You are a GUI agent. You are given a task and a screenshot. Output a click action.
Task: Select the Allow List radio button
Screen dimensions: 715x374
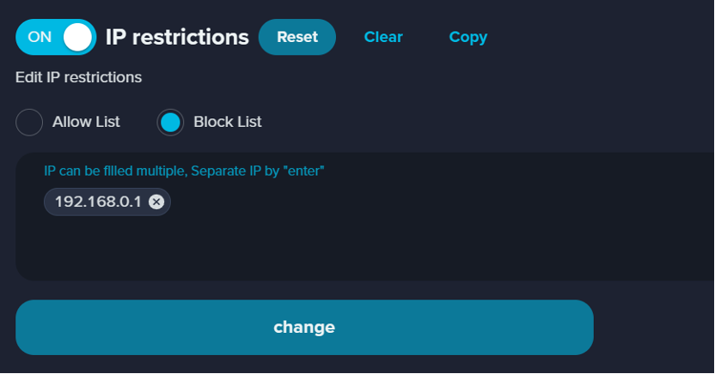click(29, 122)
